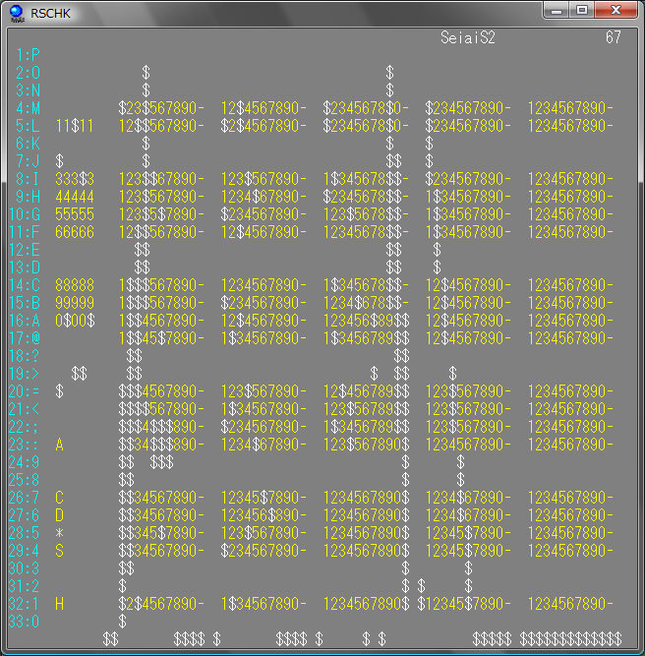Screen dimensions: 645x656
Task: Select row label 25:8
Action: click(x=25, y=480)
